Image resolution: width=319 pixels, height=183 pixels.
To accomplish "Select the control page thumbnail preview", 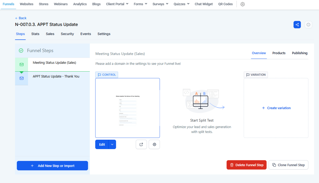I will pyautogui.click(x=127, y=108).
